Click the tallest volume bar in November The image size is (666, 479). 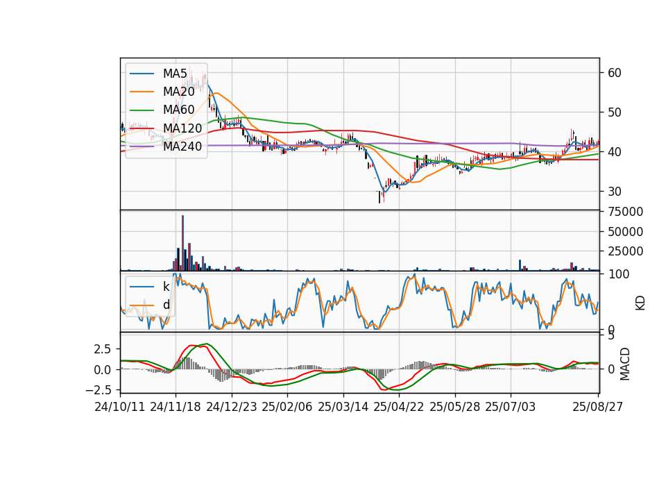182,243
